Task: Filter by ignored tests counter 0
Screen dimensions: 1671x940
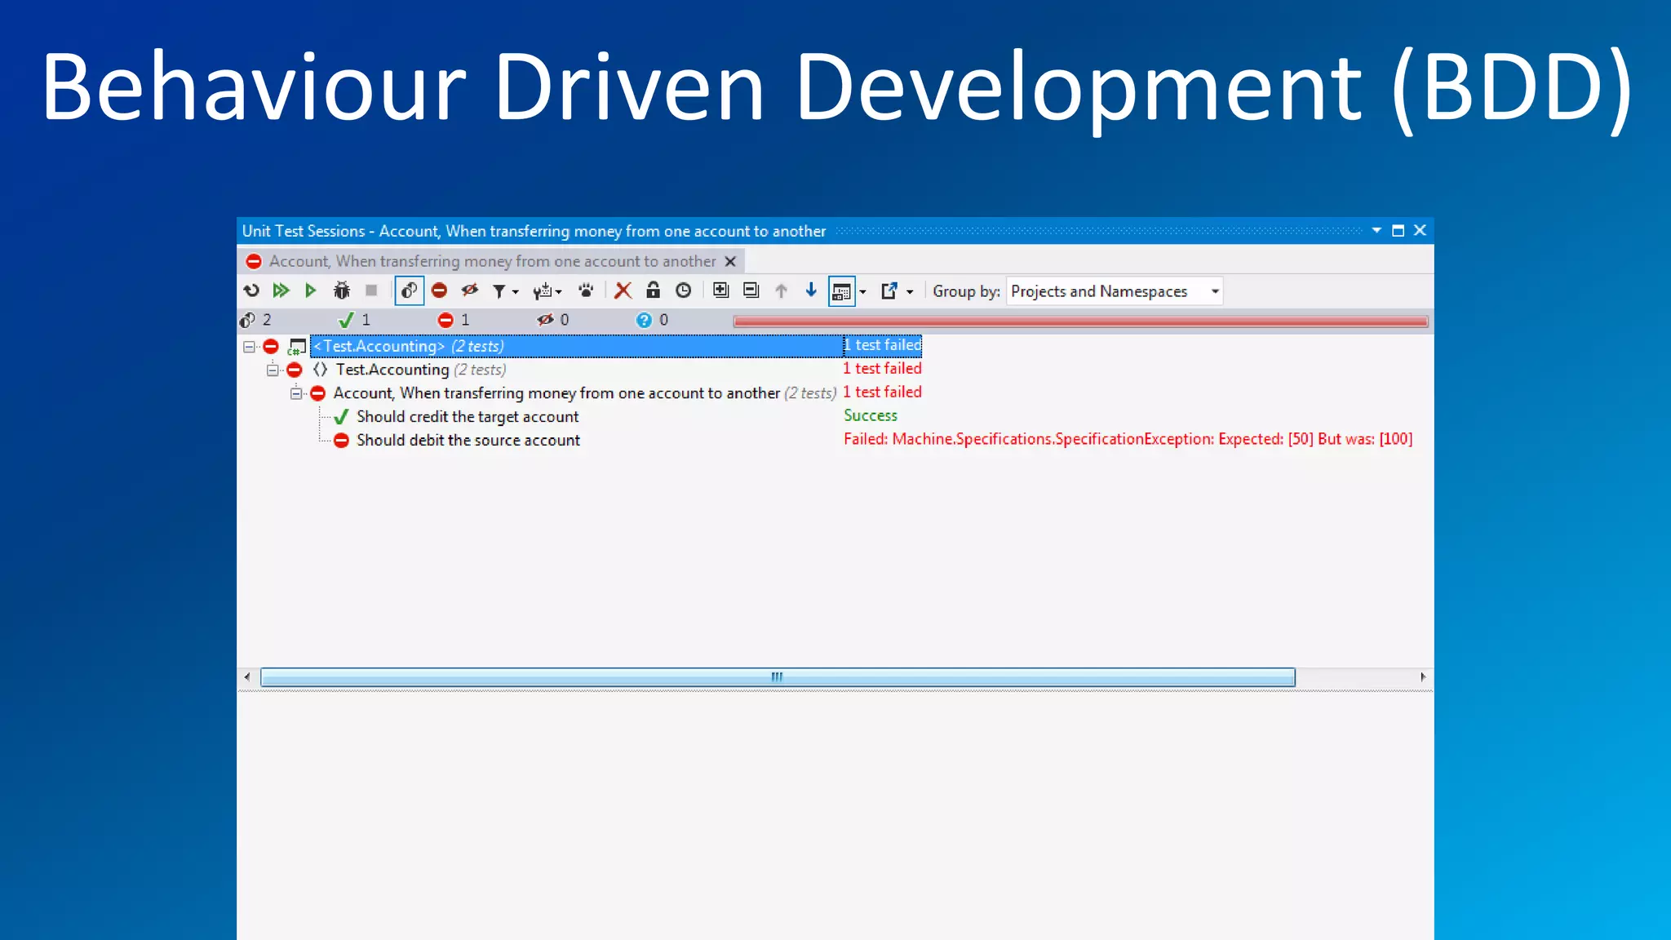Action: click(x=553, y=320)
